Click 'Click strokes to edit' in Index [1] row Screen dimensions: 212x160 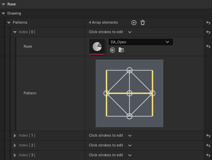pyautogui.click(x=106, y=136)
